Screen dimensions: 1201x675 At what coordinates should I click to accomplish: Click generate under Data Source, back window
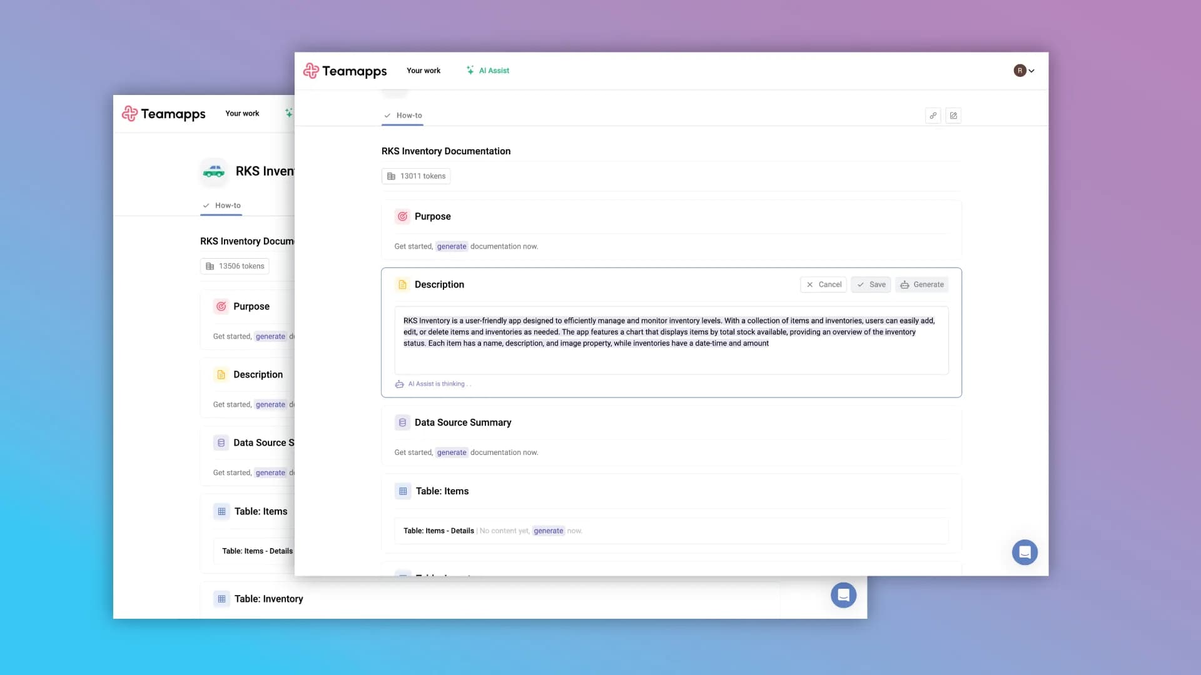click(x=270, y=472)
